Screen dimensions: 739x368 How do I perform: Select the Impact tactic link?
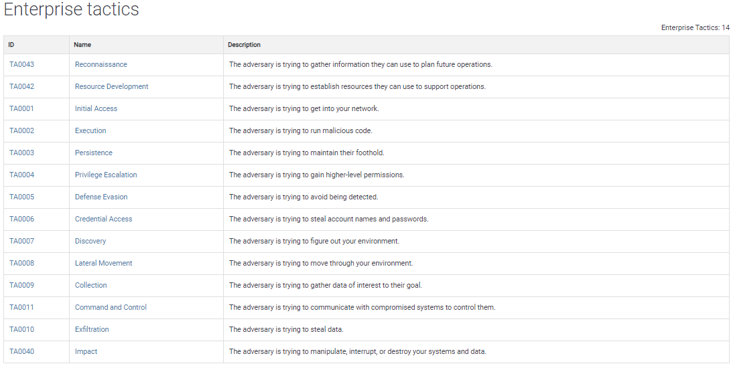tap(86, 352)
